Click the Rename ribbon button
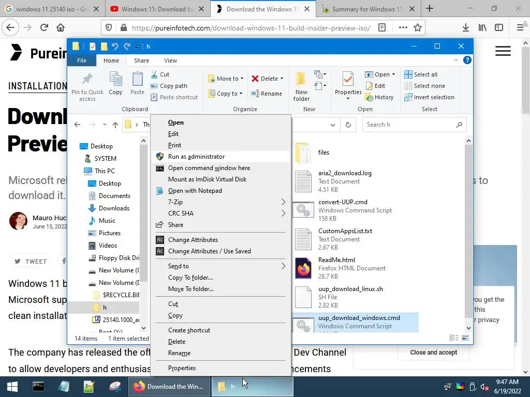The image size is (530, 397). pyautogui.click(x=267, y=94)
